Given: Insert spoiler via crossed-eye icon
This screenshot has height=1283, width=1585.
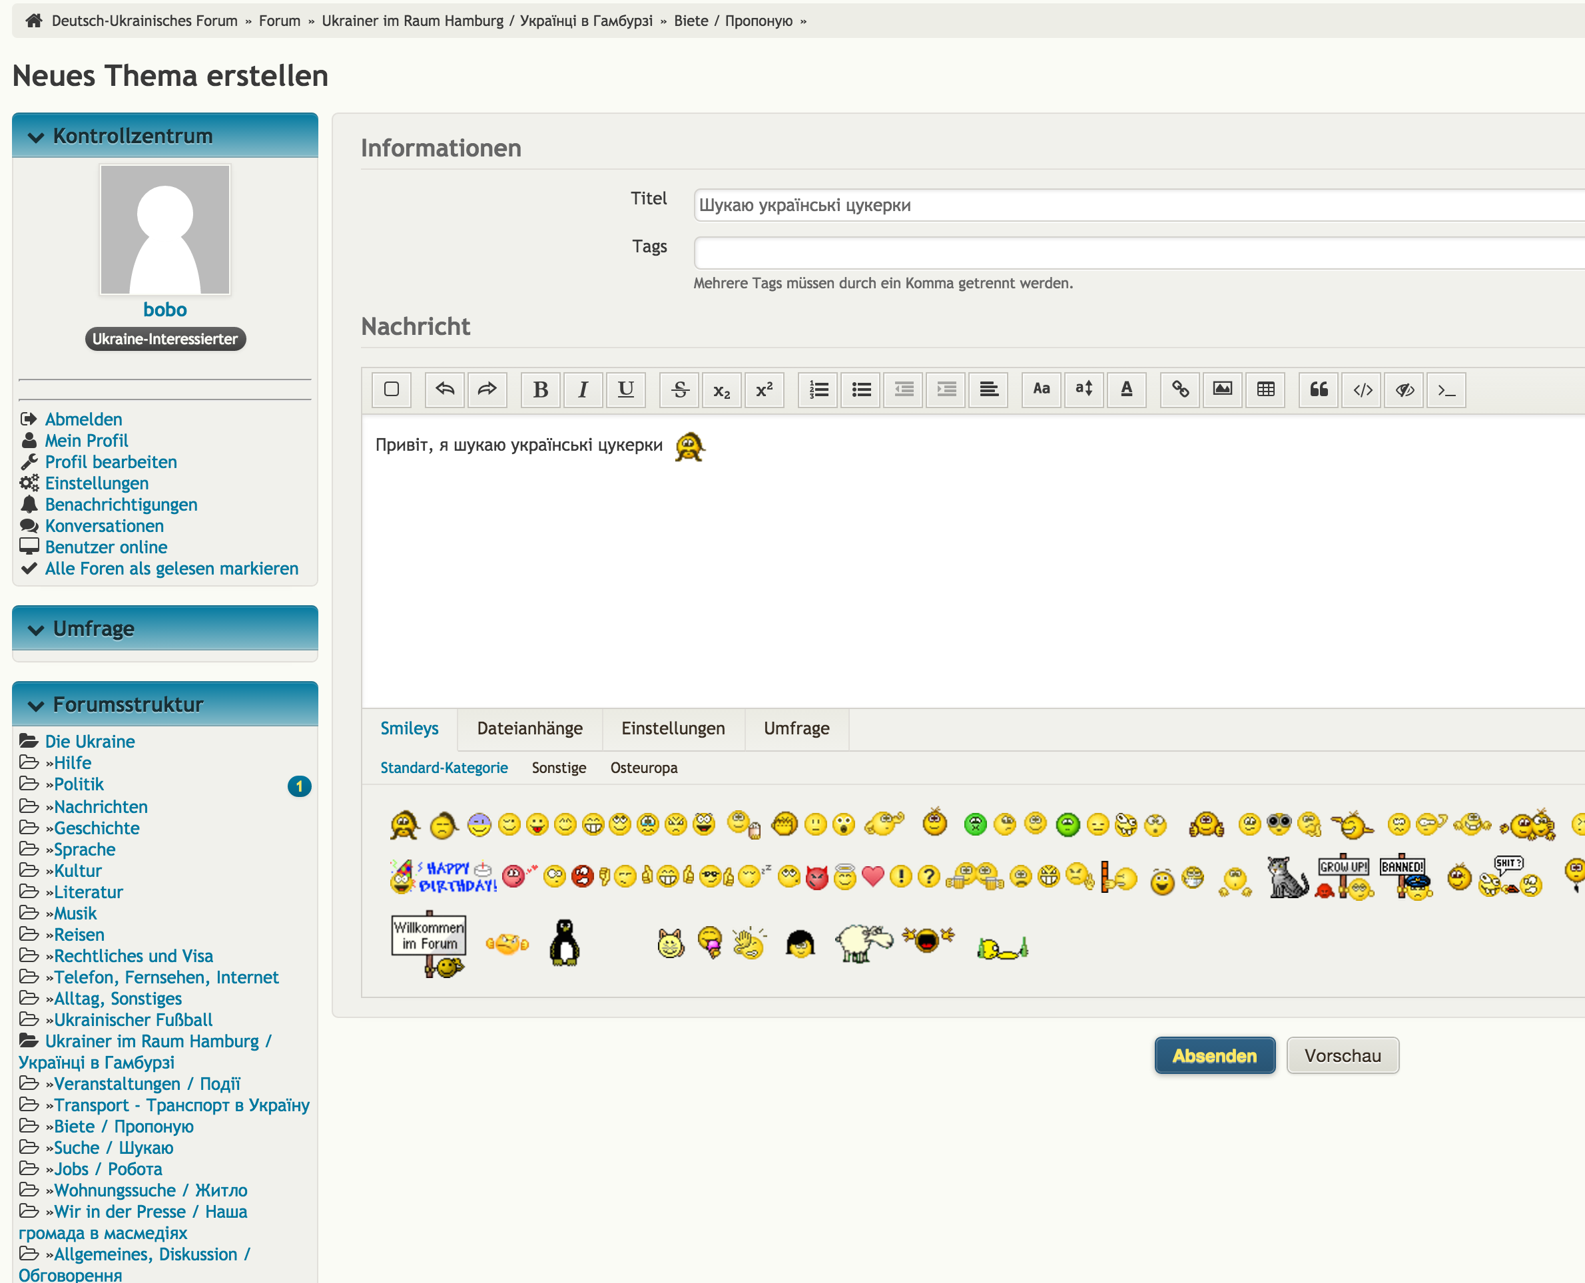Looking at the screenshot, I should click(x=1404, y=389).
